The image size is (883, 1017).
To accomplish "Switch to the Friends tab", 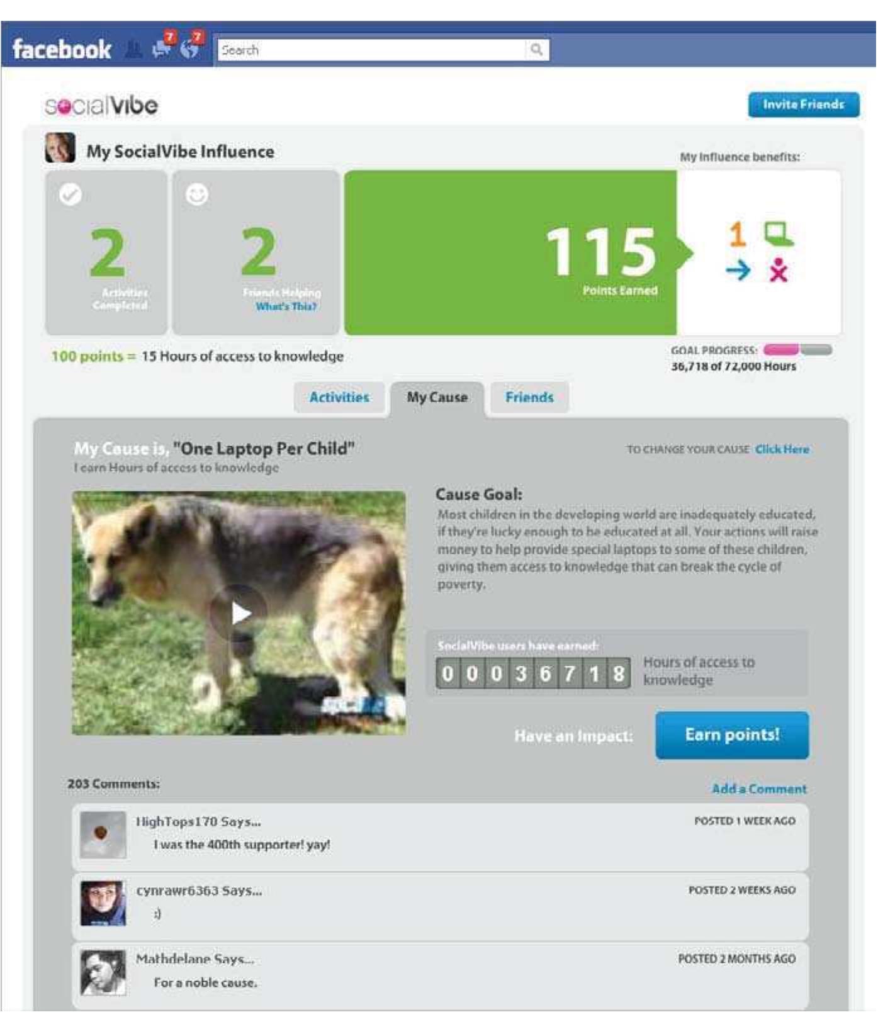I will [529, 397].
